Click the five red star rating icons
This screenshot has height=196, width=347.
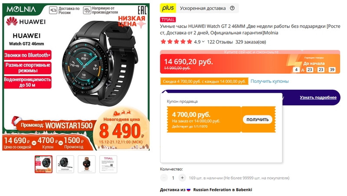point(177,42)
